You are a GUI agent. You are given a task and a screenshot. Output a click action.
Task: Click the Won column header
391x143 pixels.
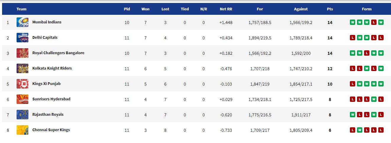[x=146, y=9]
